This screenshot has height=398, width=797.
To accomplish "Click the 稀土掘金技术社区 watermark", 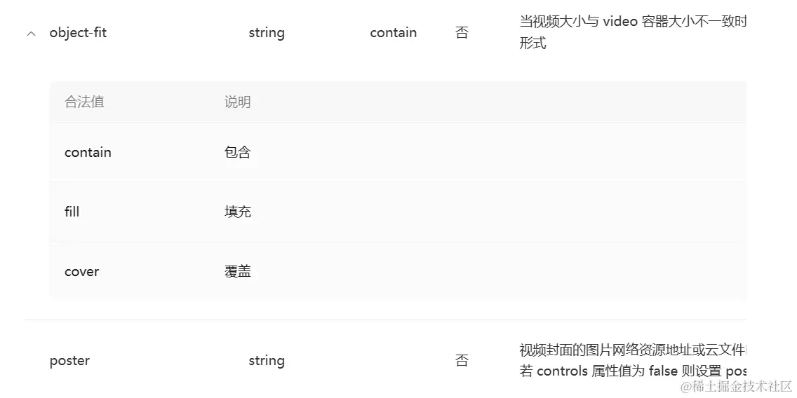I will [737, 386].
